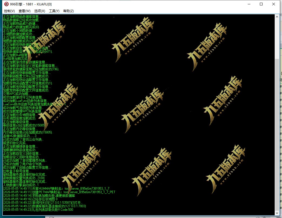Select log line 加载怪物说话配置文件信息成功(1)
Screen dimensions: 282x218
[x=28, y=83]
